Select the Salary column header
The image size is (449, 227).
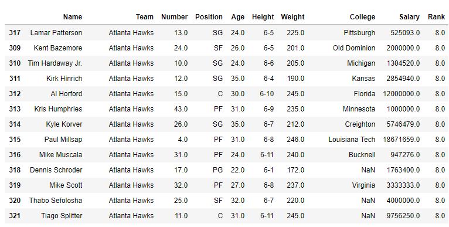tap(409, 17)
